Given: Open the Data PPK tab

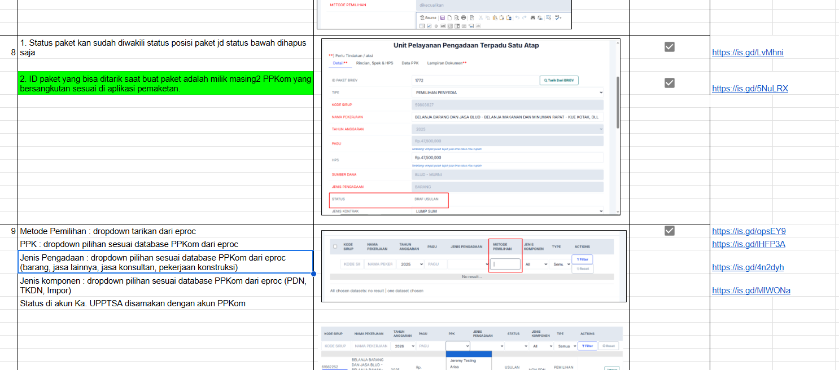Looking at the screenshot, I should click(x=410, y=63).
